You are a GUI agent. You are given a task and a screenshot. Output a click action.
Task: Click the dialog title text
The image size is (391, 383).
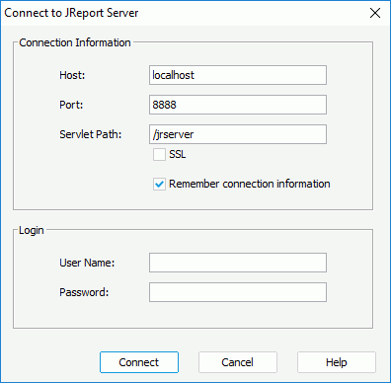(71, 13)
